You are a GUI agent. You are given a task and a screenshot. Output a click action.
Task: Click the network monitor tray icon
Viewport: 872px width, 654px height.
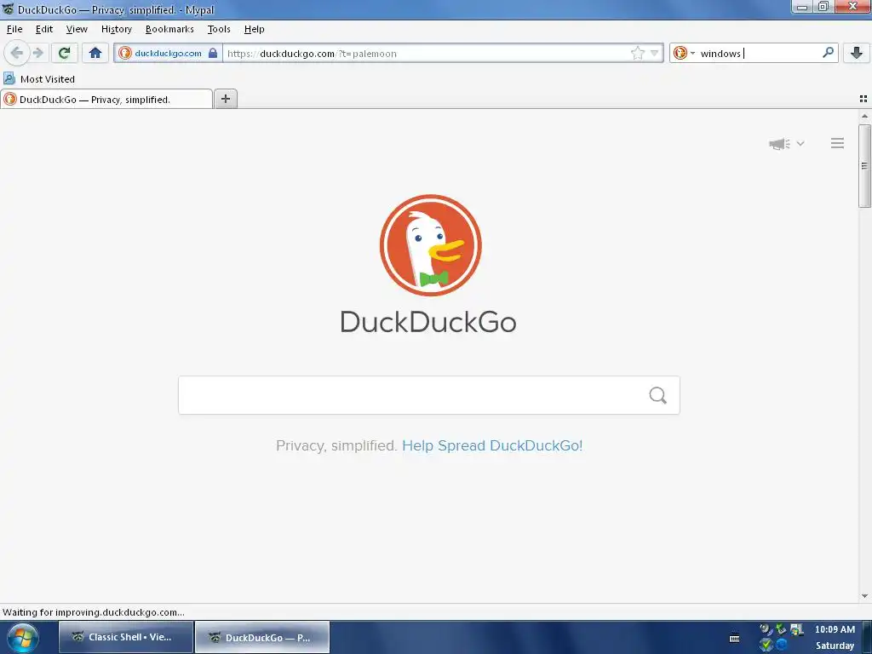(797, 629)
